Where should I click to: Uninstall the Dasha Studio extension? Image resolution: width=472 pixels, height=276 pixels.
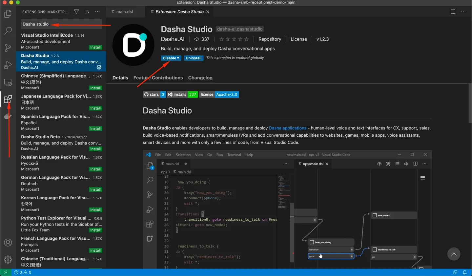tap(194, 58)
